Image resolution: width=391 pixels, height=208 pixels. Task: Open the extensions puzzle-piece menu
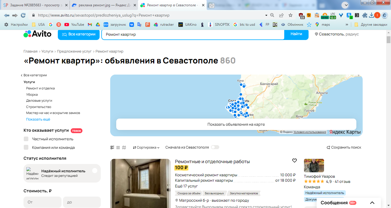coord(365,15)
